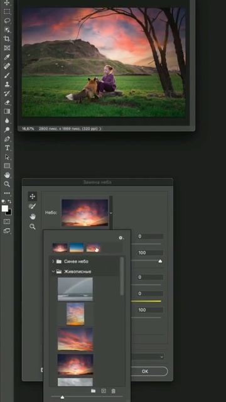The height and width of the screenshot is (402, 226).
Task: Import a new sky with the plus icon
Action: click(104, 391)
